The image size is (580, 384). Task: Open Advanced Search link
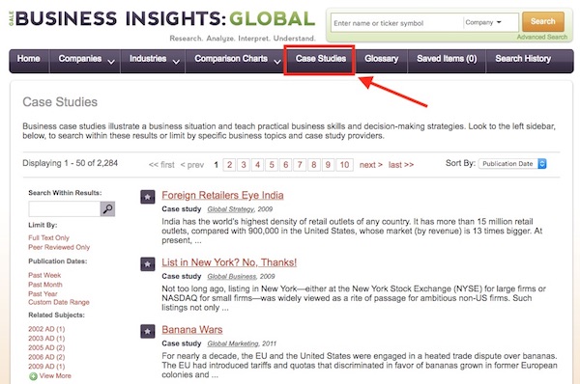(542, 37)
